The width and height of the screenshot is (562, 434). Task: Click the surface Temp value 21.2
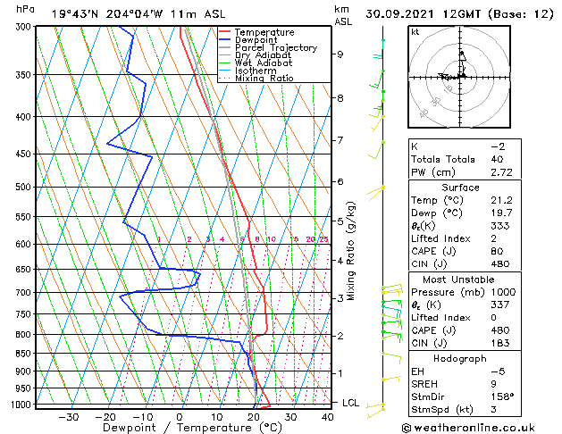pyautogui.click(x=501, y=200)
